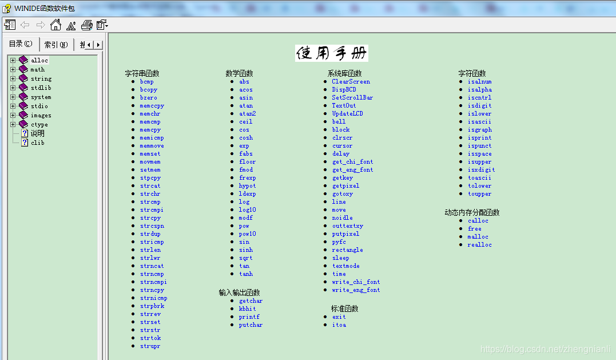Click the Font toolbar icon
Image resolution: width=616 pixels, height=360 pixels.
coord(71,26)
